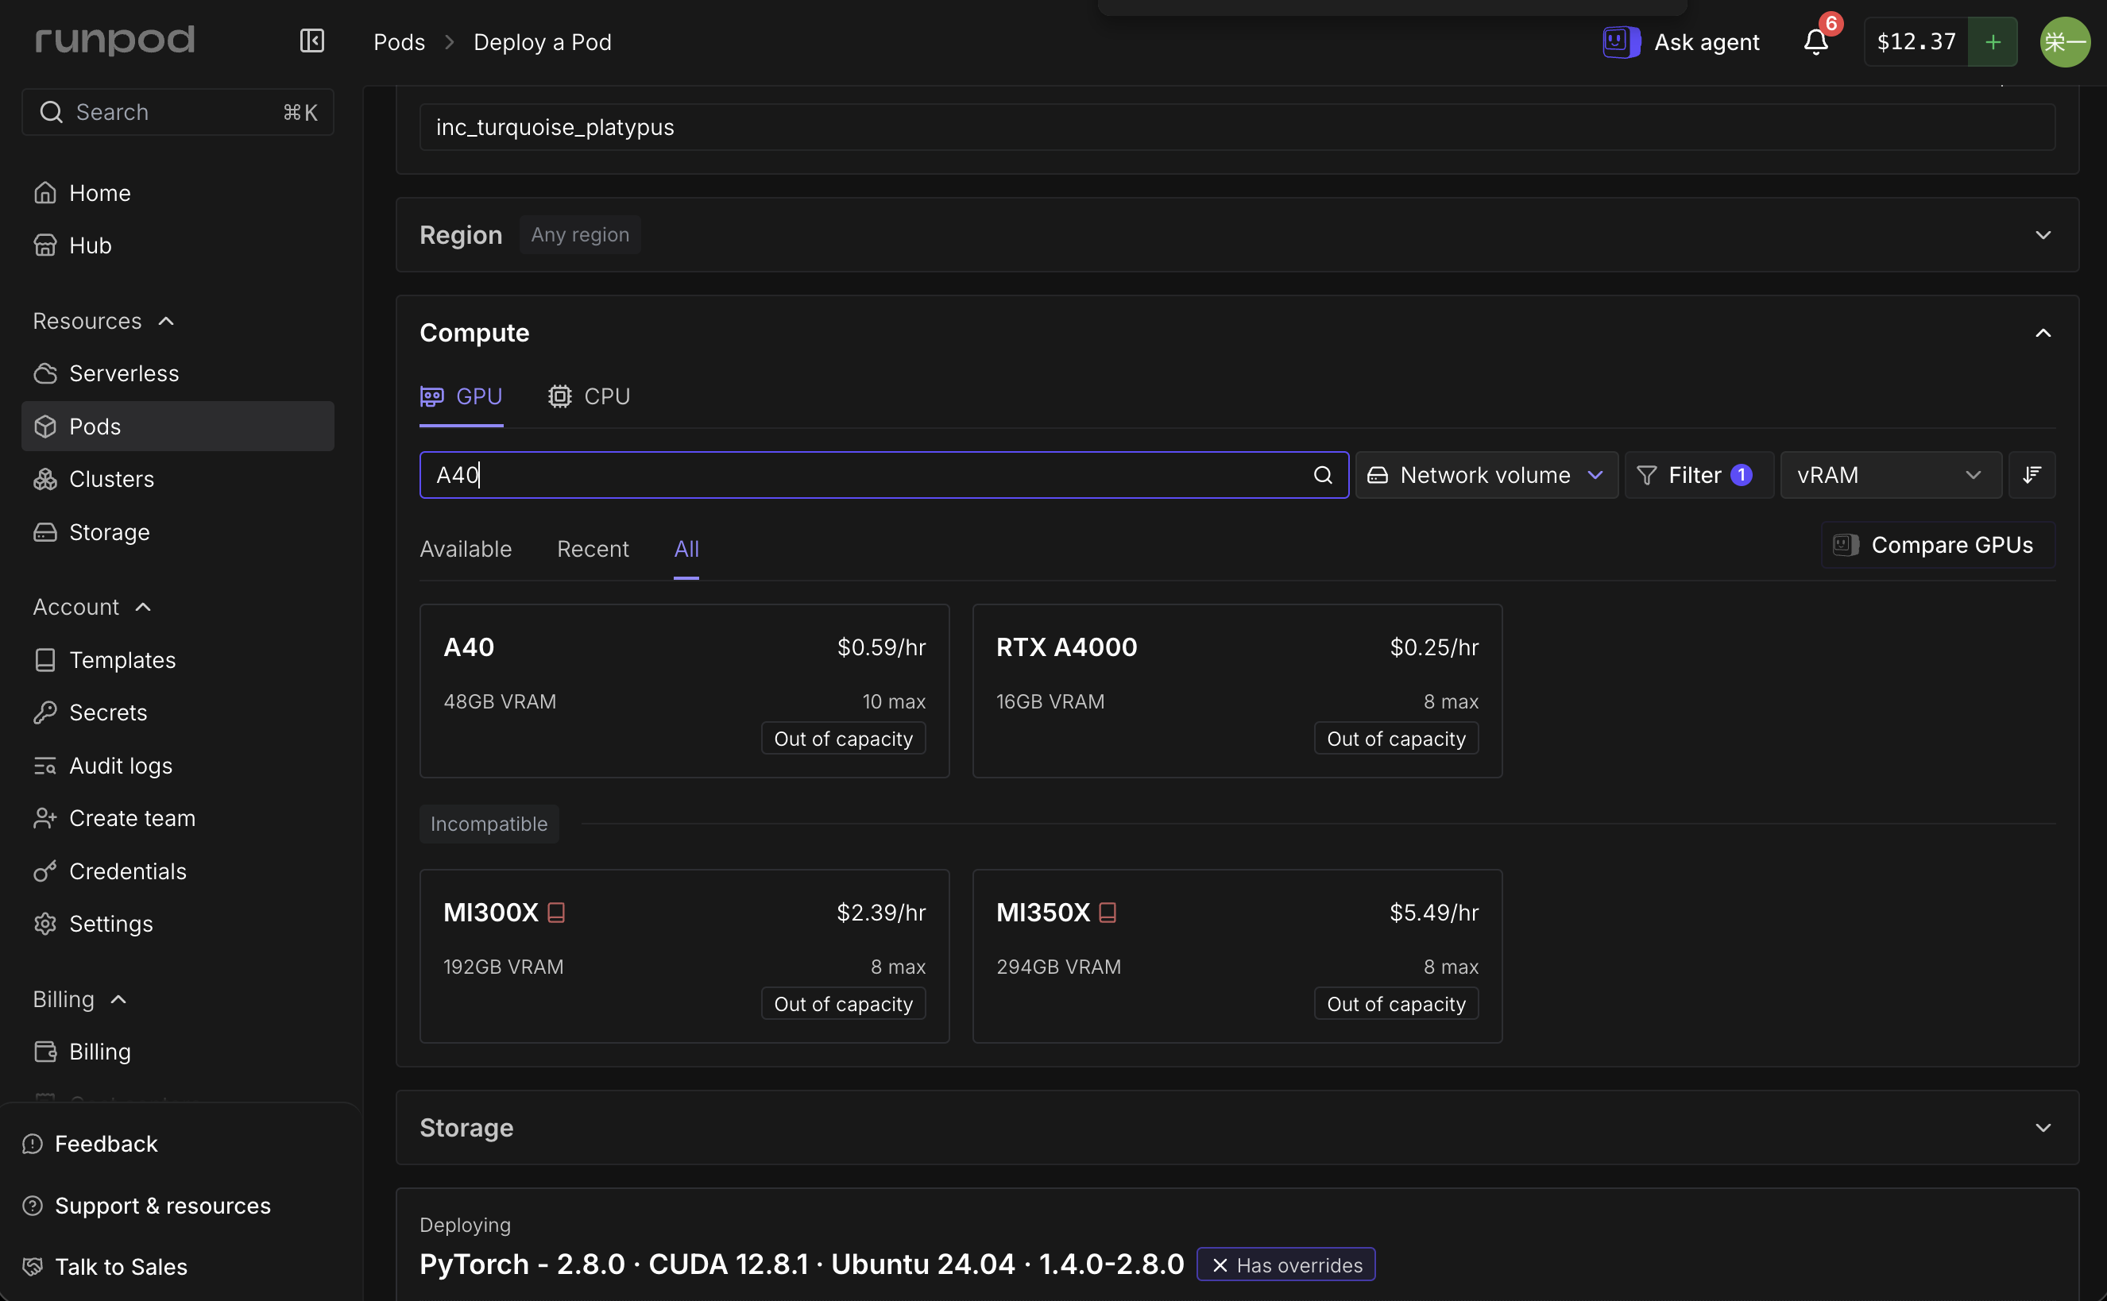Open Templates page
2107x1301 pixels.
pos(177,660)
